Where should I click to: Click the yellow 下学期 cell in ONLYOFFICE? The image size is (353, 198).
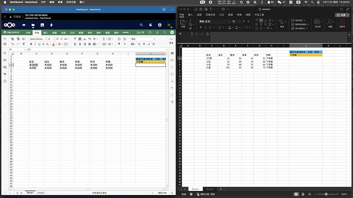[150, 62]
